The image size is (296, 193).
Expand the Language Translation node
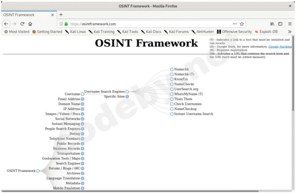tap(83, 178)
